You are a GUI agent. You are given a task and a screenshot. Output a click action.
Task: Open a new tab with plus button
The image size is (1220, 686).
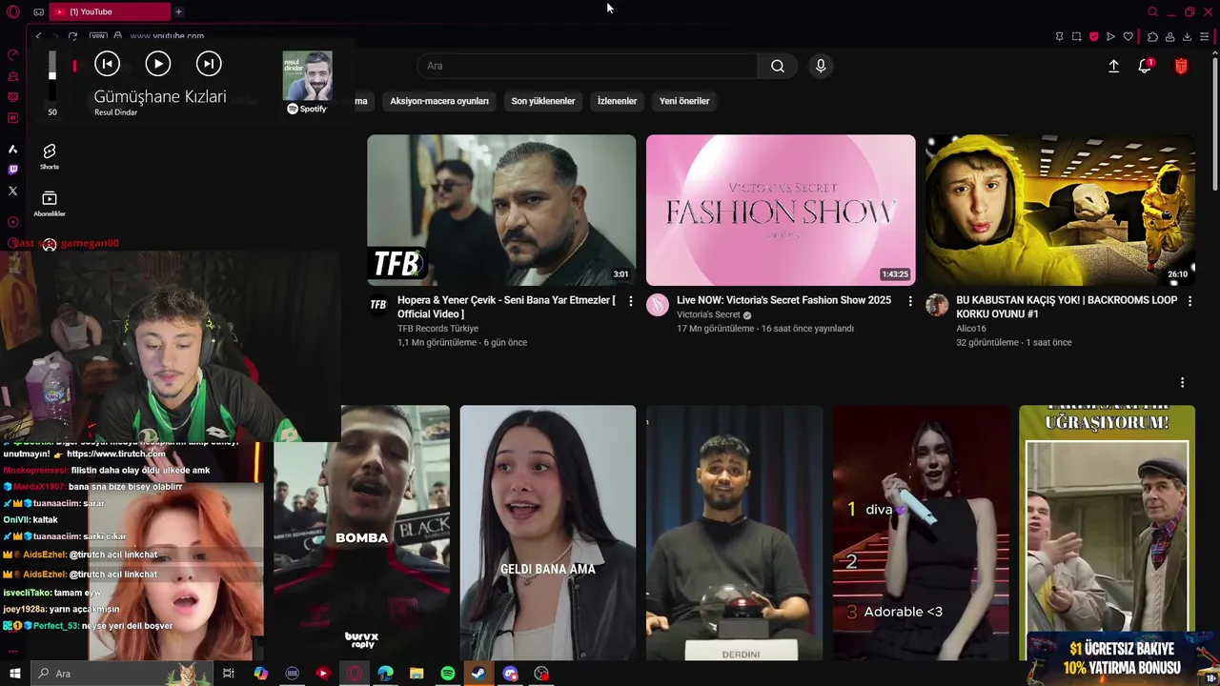tap(178, 11)
